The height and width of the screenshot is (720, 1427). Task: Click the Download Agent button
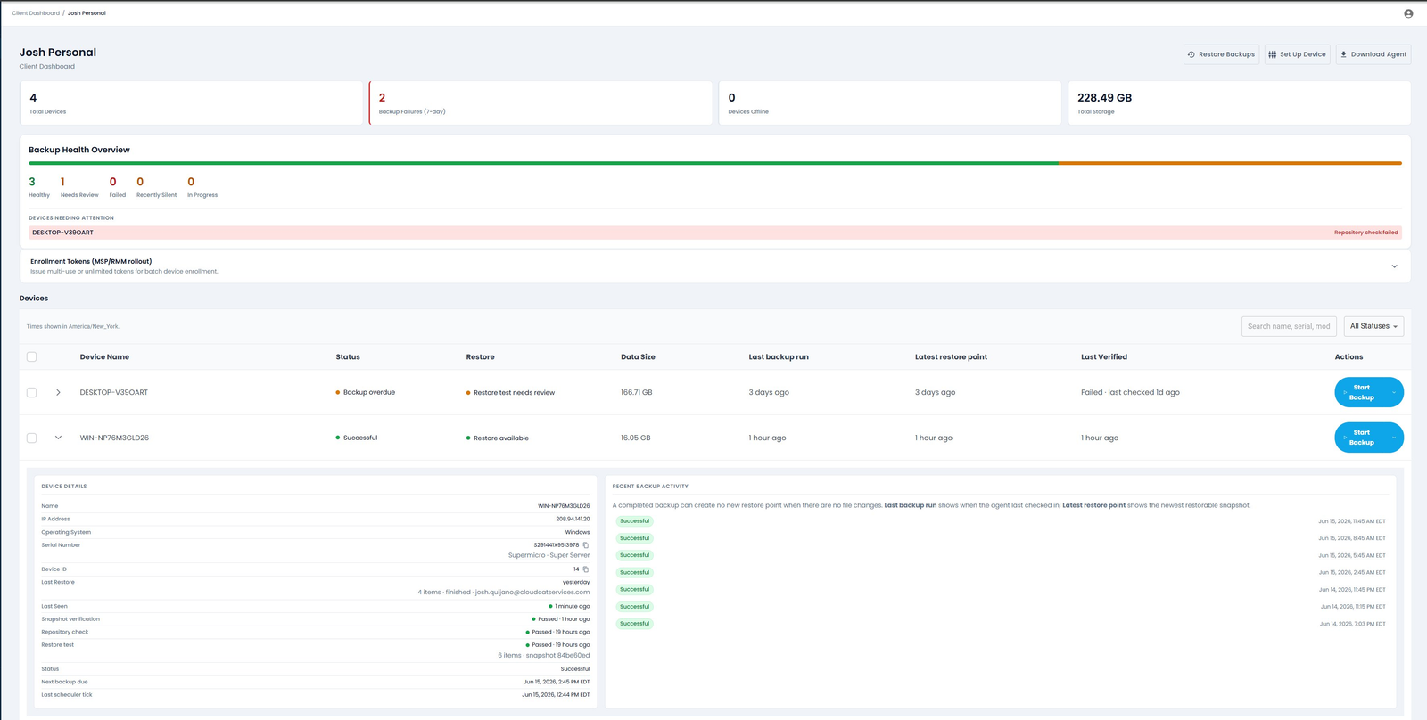point(1373,54)
